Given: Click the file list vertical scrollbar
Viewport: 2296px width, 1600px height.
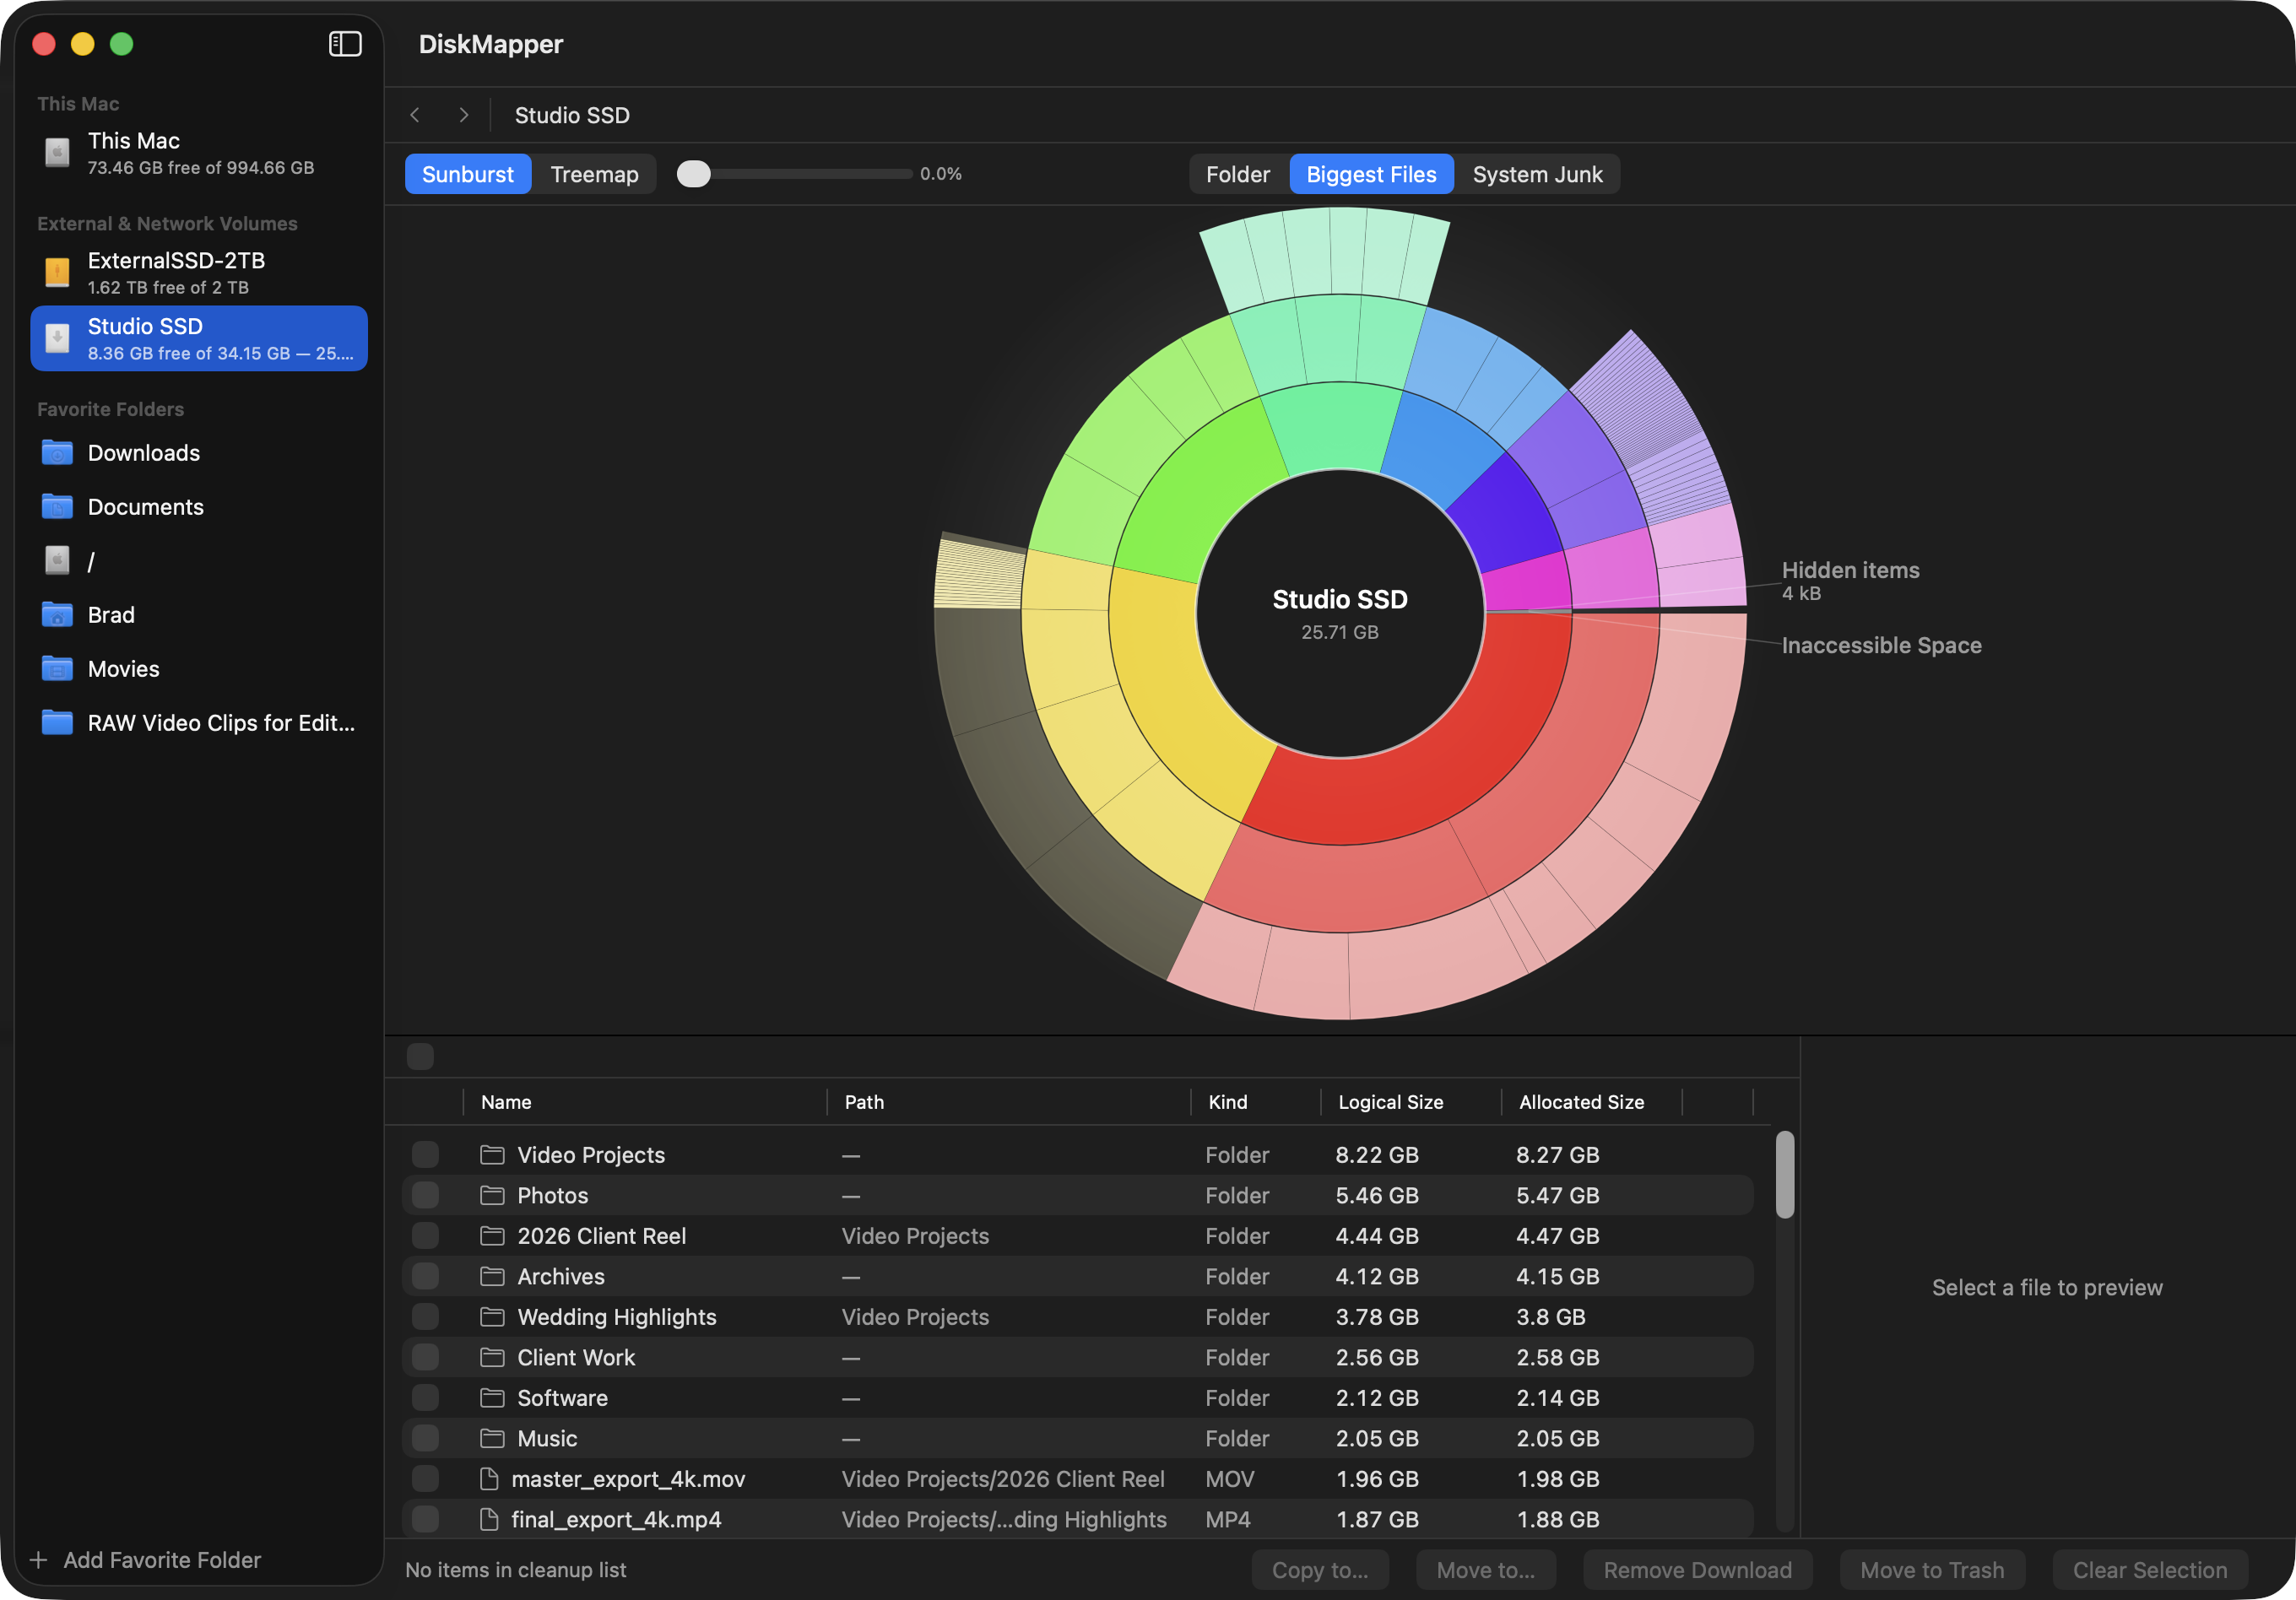Looking at the screenshot, I should pyautogui.click(x=1785, y=1175).
